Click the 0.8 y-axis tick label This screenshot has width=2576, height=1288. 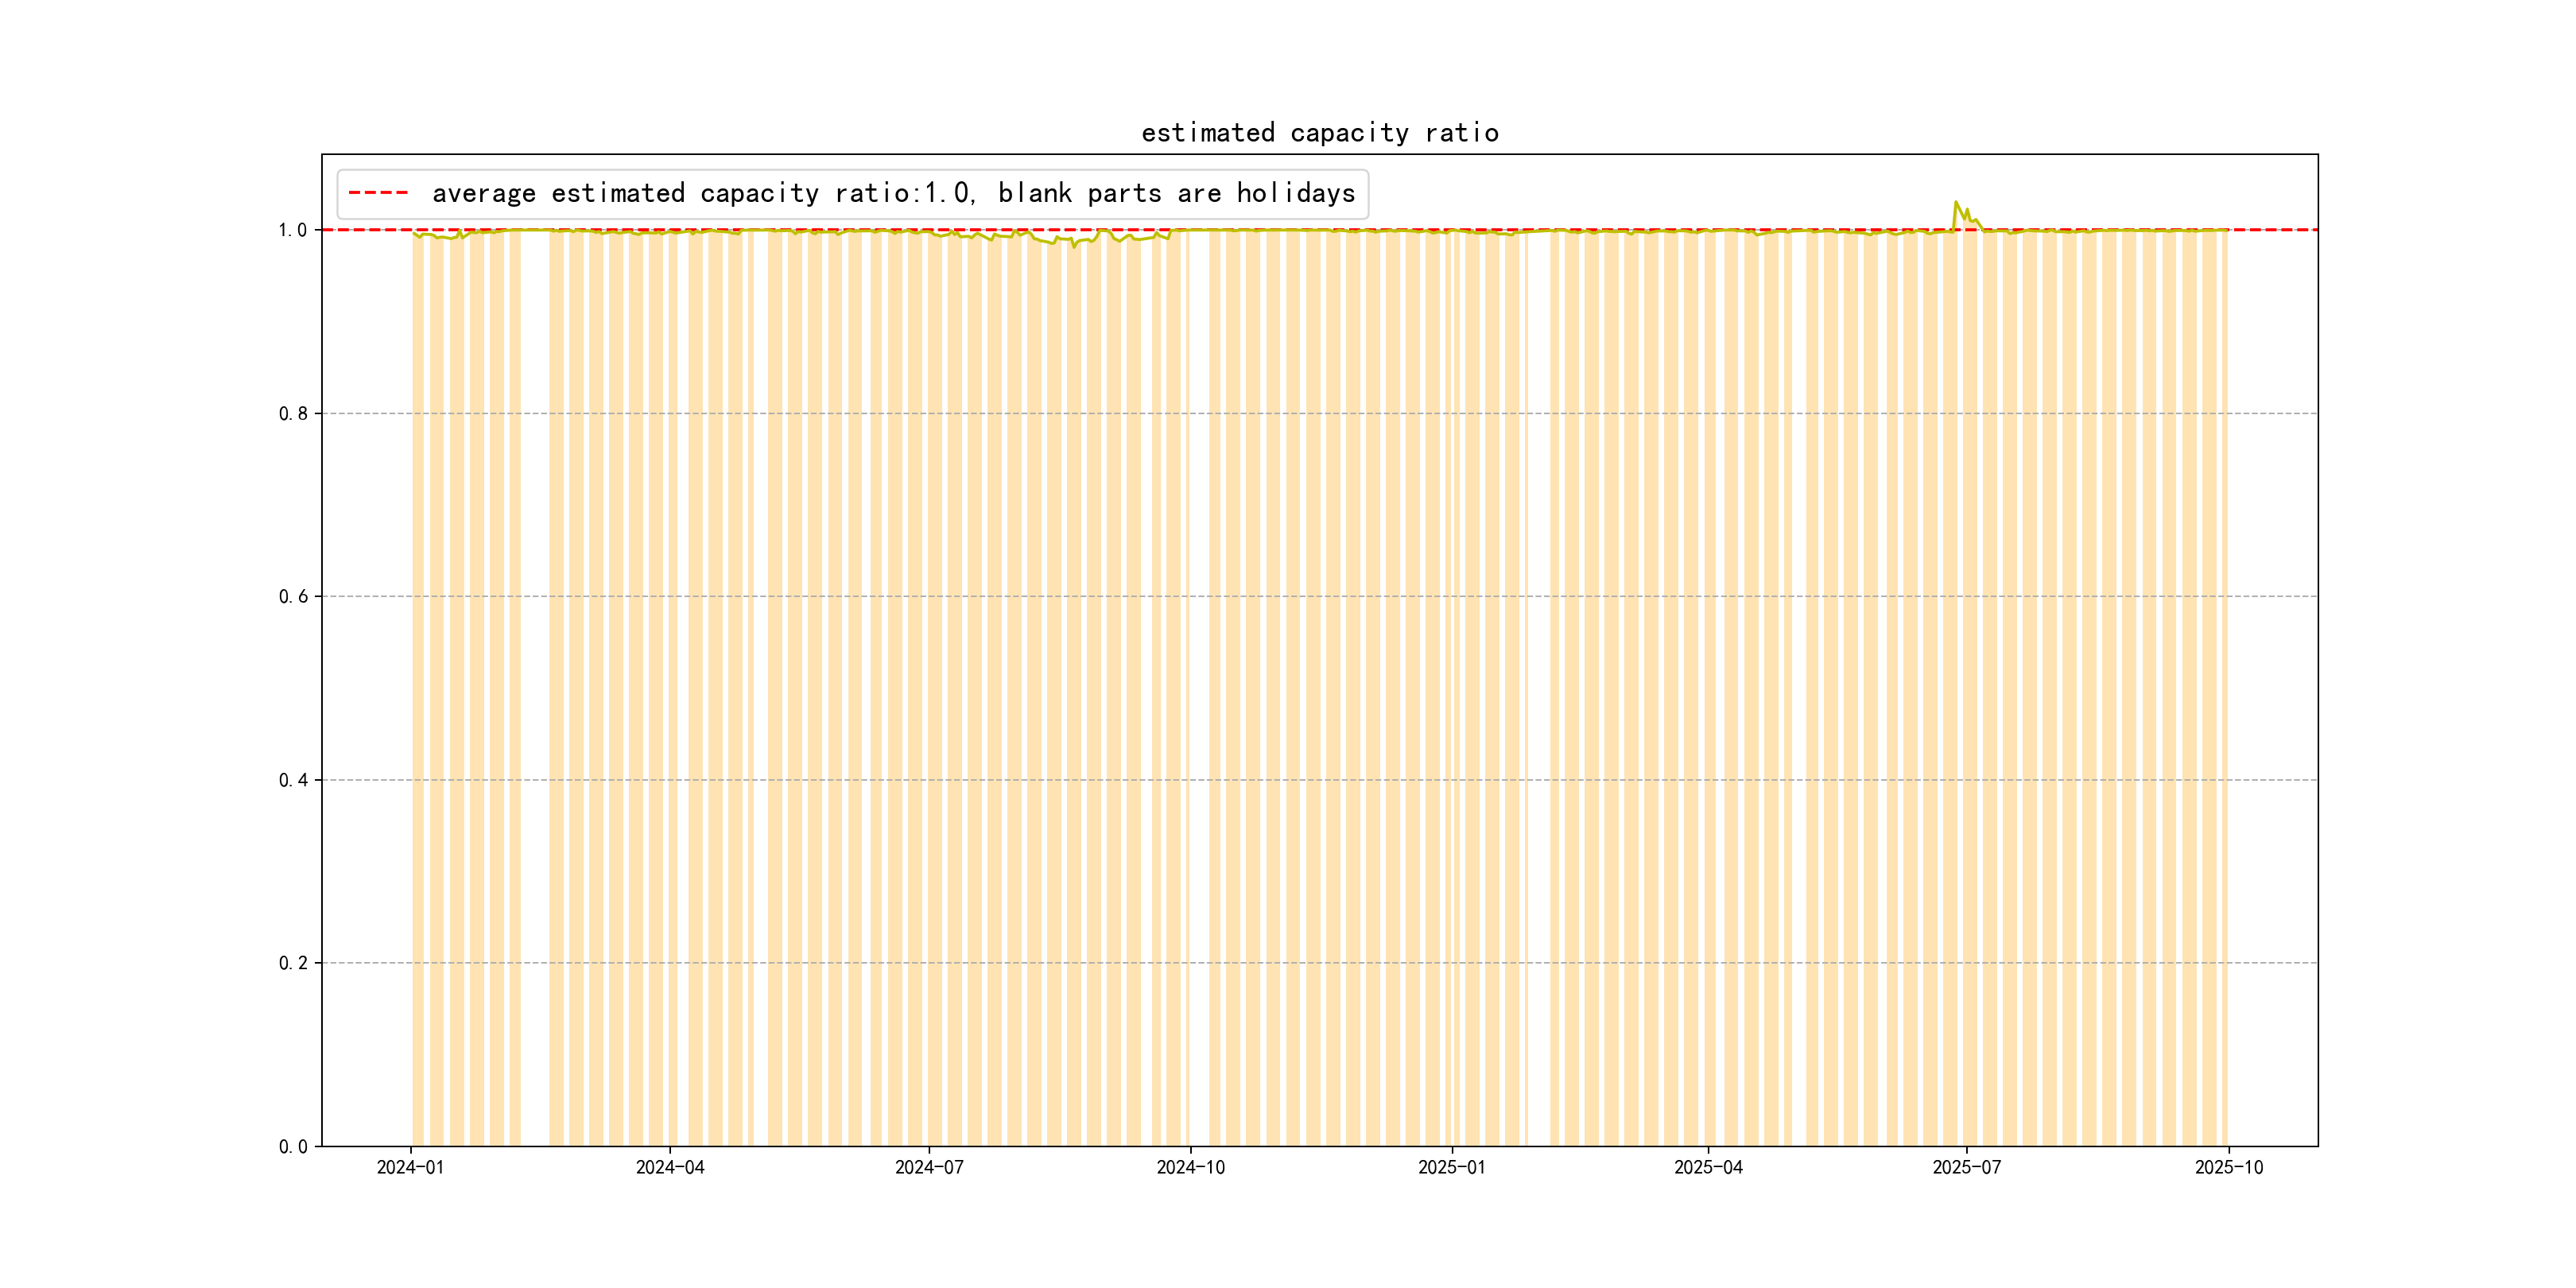tap(293, 413)
